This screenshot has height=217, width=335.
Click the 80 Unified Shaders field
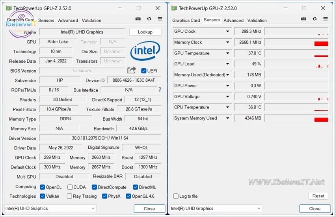(63, 100)
